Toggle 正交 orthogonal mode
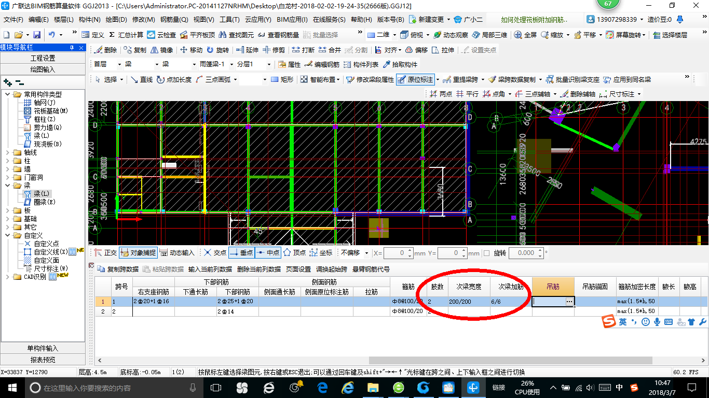Viewport: 709px width, 398px height. [105, 253]
